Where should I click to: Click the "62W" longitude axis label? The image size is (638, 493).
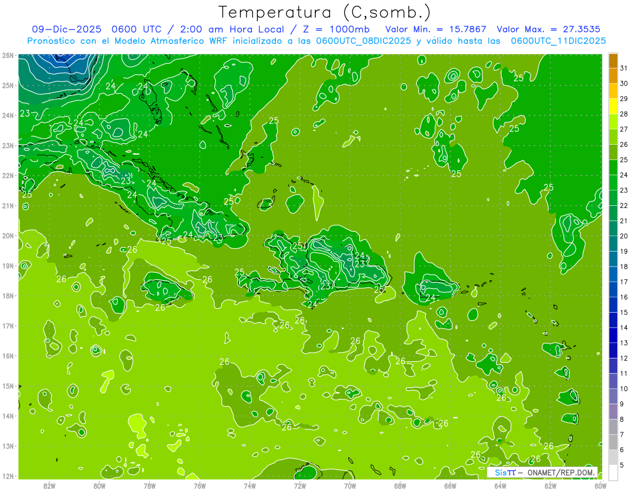click(x=550, y=486)
